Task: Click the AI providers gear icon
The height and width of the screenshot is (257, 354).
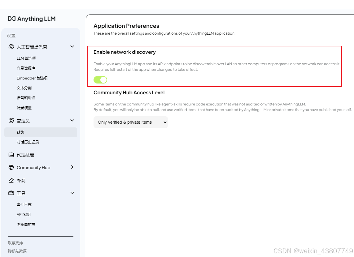Action: click(11, 47)
